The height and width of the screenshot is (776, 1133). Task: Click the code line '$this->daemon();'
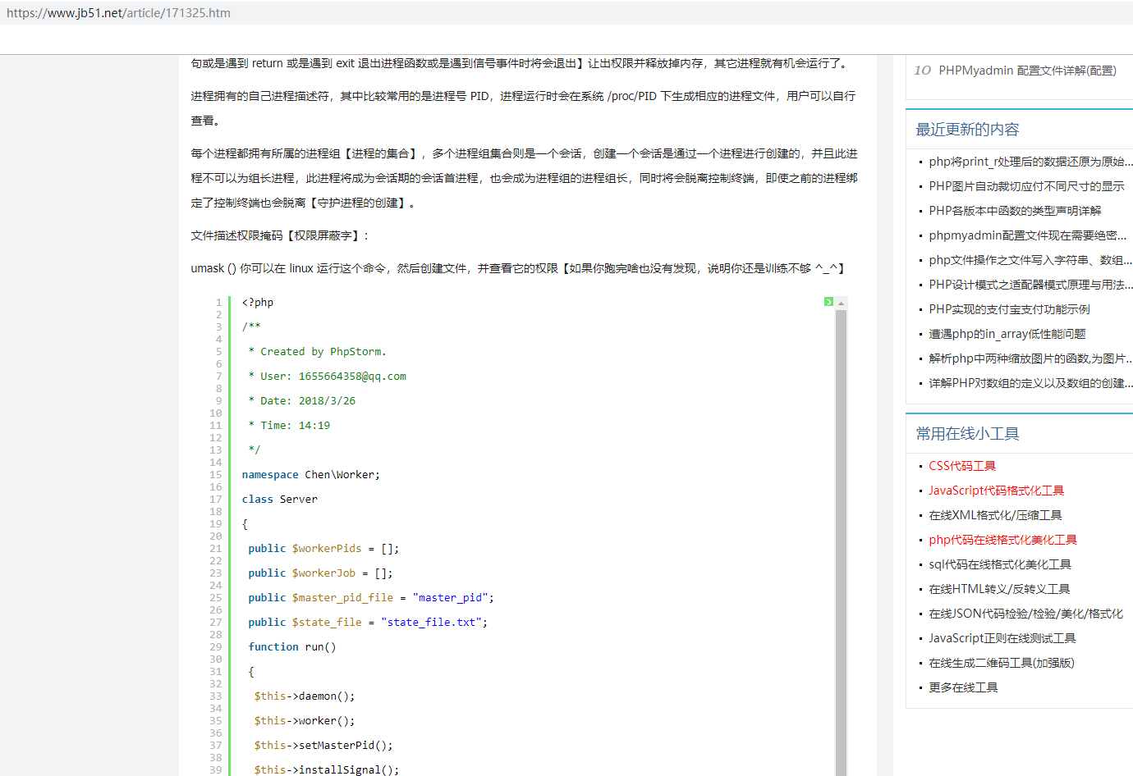click(x=305, y=696)
